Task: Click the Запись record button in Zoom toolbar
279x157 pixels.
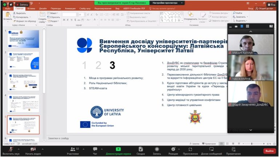Action: [157, 151]
